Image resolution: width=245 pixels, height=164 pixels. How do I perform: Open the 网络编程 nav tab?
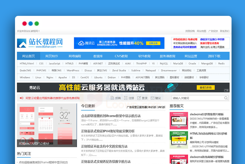click(75, 56)
